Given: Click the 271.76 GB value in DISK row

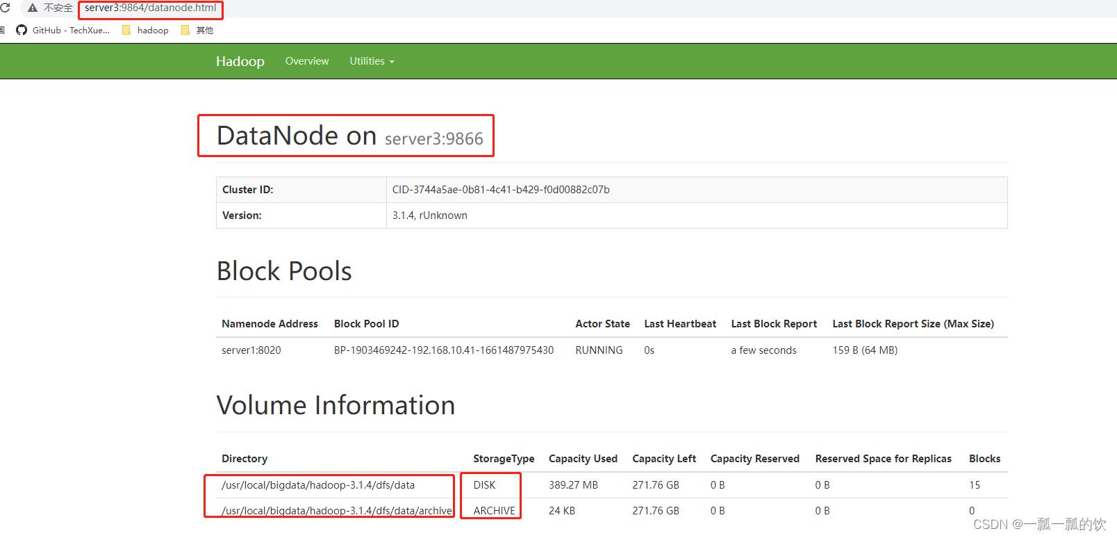Looking at the screenshot, I should pyautogui.click(x=656, y=485).
